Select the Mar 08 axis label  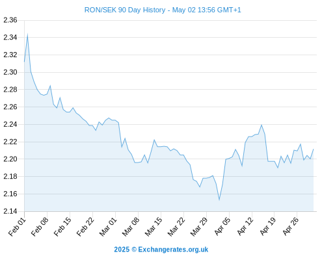tap(131, 227)
